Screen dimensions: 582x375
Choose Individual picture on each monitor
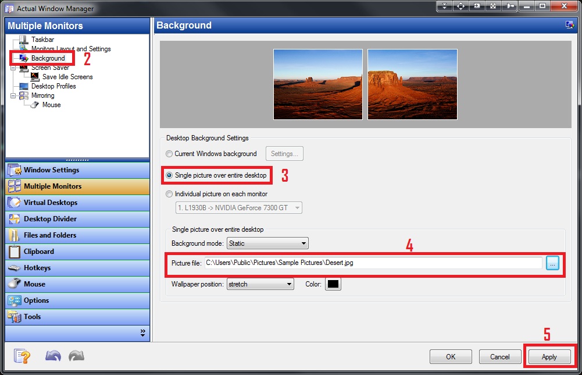[217, 194]
